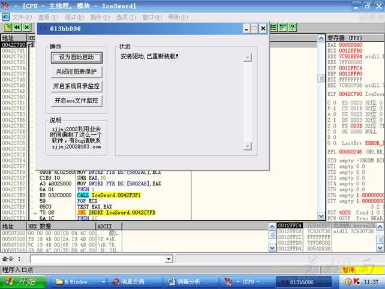The image size is (385, 289).
Task: Select the CALL IceSword.0042F3F1 instruction line
Action: coord(109,195)
